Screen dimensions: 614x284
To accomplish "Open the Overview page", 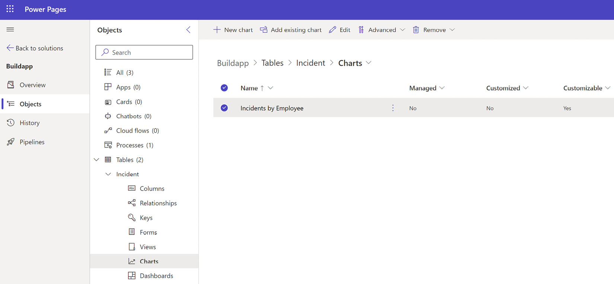I will (45, 85).
